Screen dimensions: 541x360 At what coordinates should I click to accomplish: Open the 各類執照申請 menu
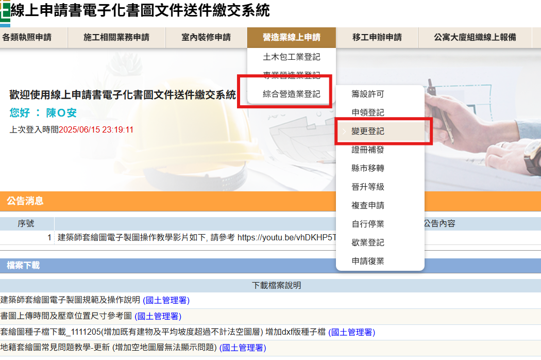point(27,37)
